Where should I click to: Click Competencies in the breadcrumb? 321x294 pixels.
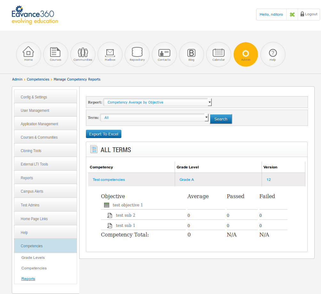(x=38, y=79)
